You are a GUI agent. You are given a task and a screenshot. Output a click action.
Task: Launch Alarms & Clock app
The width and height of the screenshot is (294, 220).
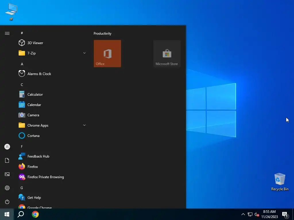tap(52, 74)
